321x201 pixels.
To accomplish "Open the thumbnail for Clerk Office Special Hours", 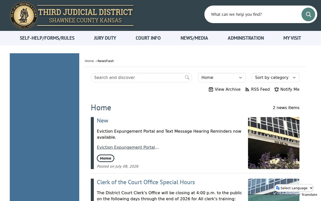I will click(x=274, y=190).
